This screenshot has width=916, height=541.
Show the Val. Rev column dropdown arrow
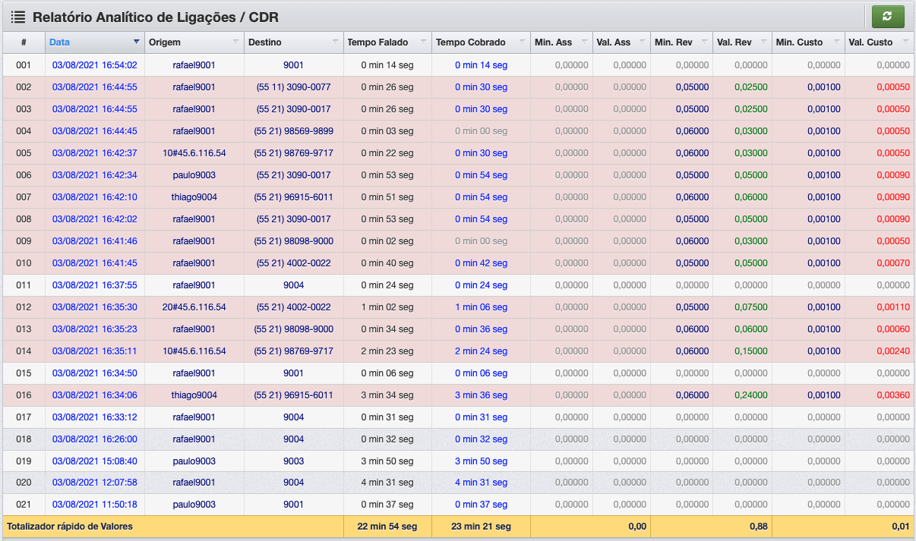pyautogui.click(x=763, y=42)
